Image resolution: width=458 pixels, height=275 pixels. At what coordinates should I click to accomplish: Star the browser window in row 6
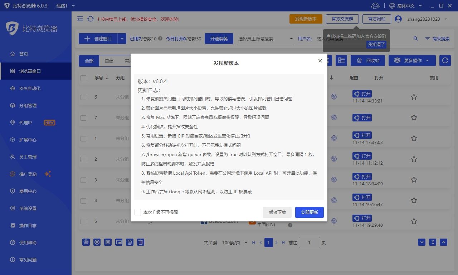[414, 97]
